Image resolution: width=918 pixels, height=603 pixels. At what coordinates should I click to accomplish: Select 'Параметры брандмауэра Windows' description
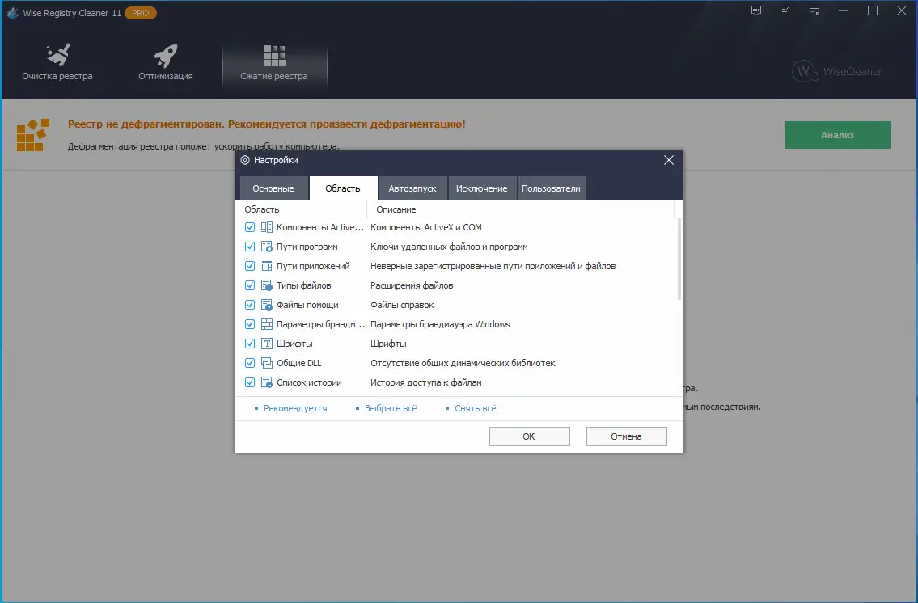(440, 324)
